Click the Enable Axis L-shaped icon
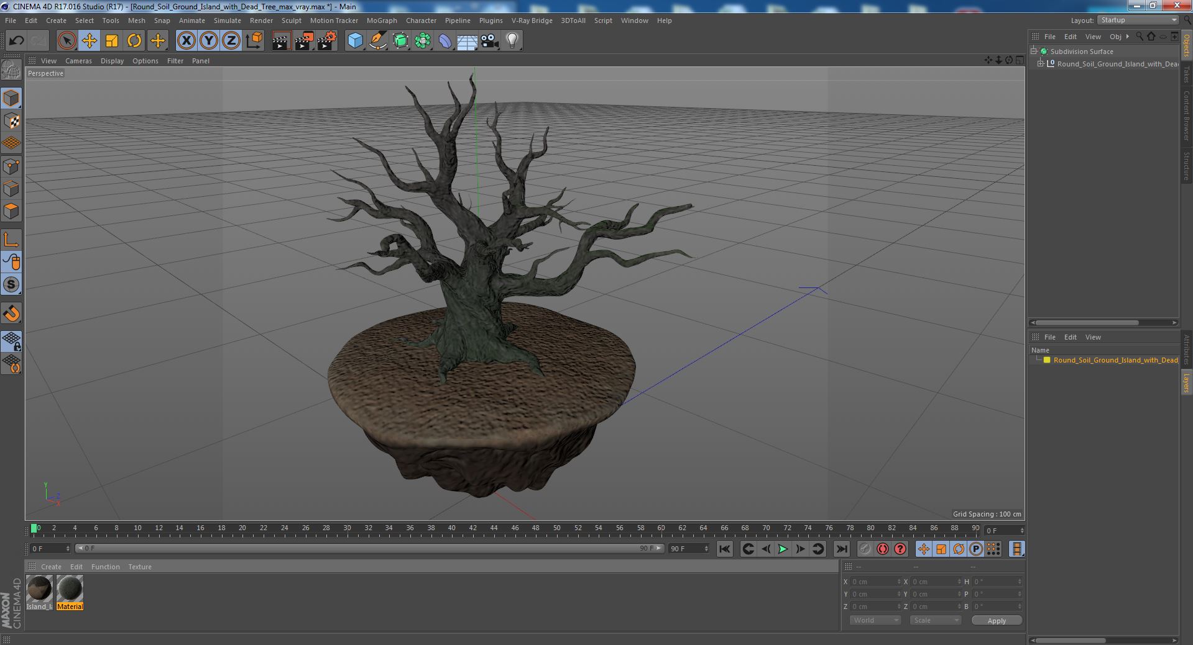The height and width of the screenshot is (645, 1193). pyautogui.click(x=11, y=240)
